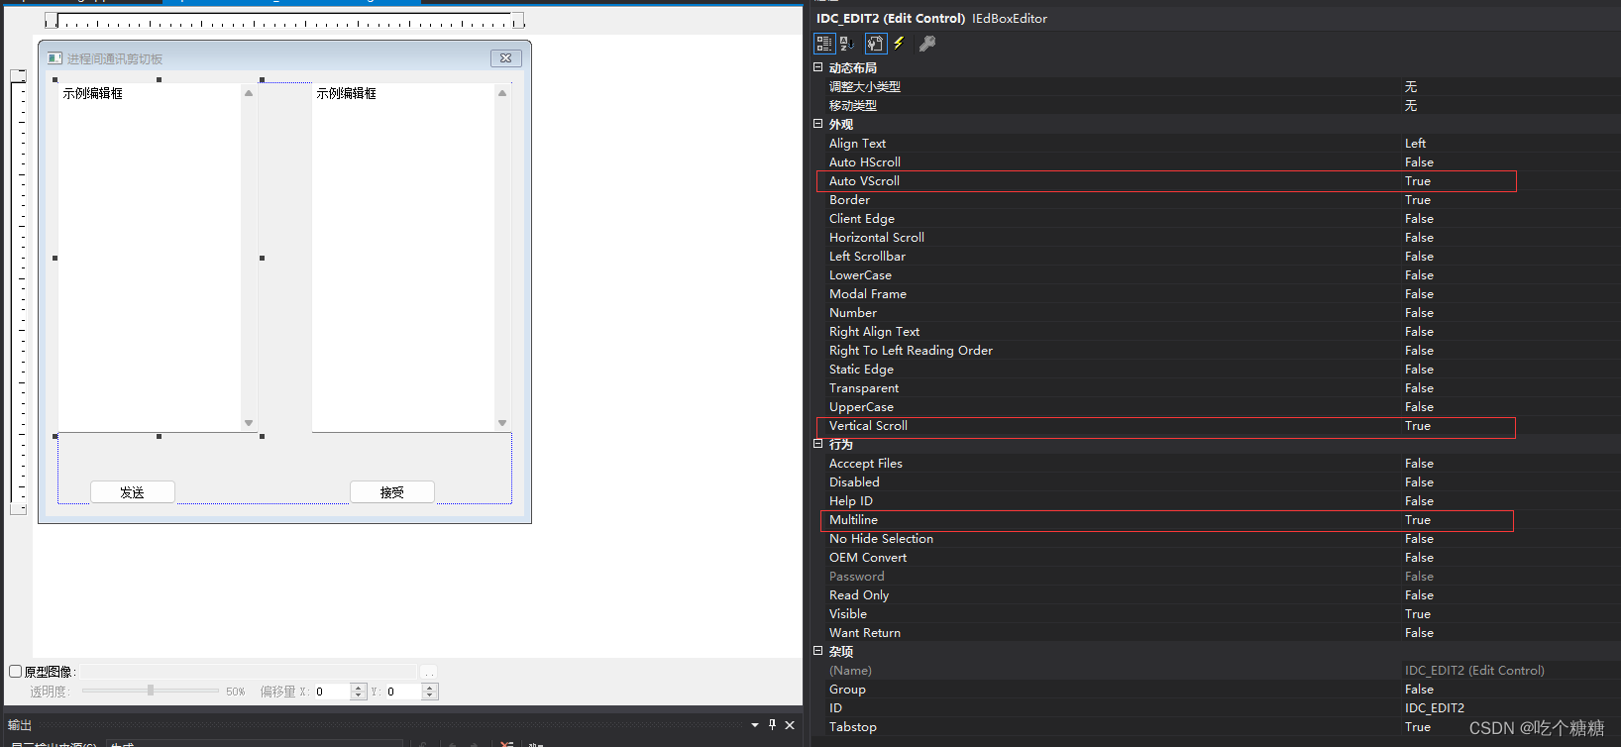Viewport: 1621px width, 747px height.
Task: Collapse the 动态布局 property category
Action: point(818,67)
